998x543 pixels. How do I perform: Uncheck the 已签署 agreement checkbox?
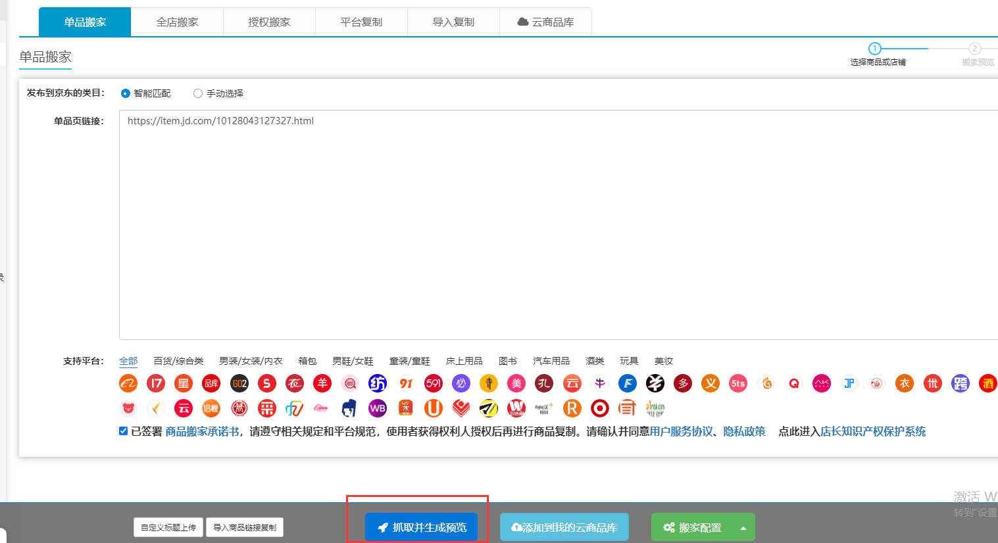123,431
